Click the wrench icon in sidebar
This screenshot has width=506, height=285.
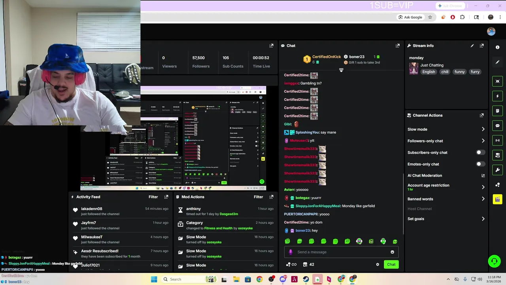click(x=497, y=170)
